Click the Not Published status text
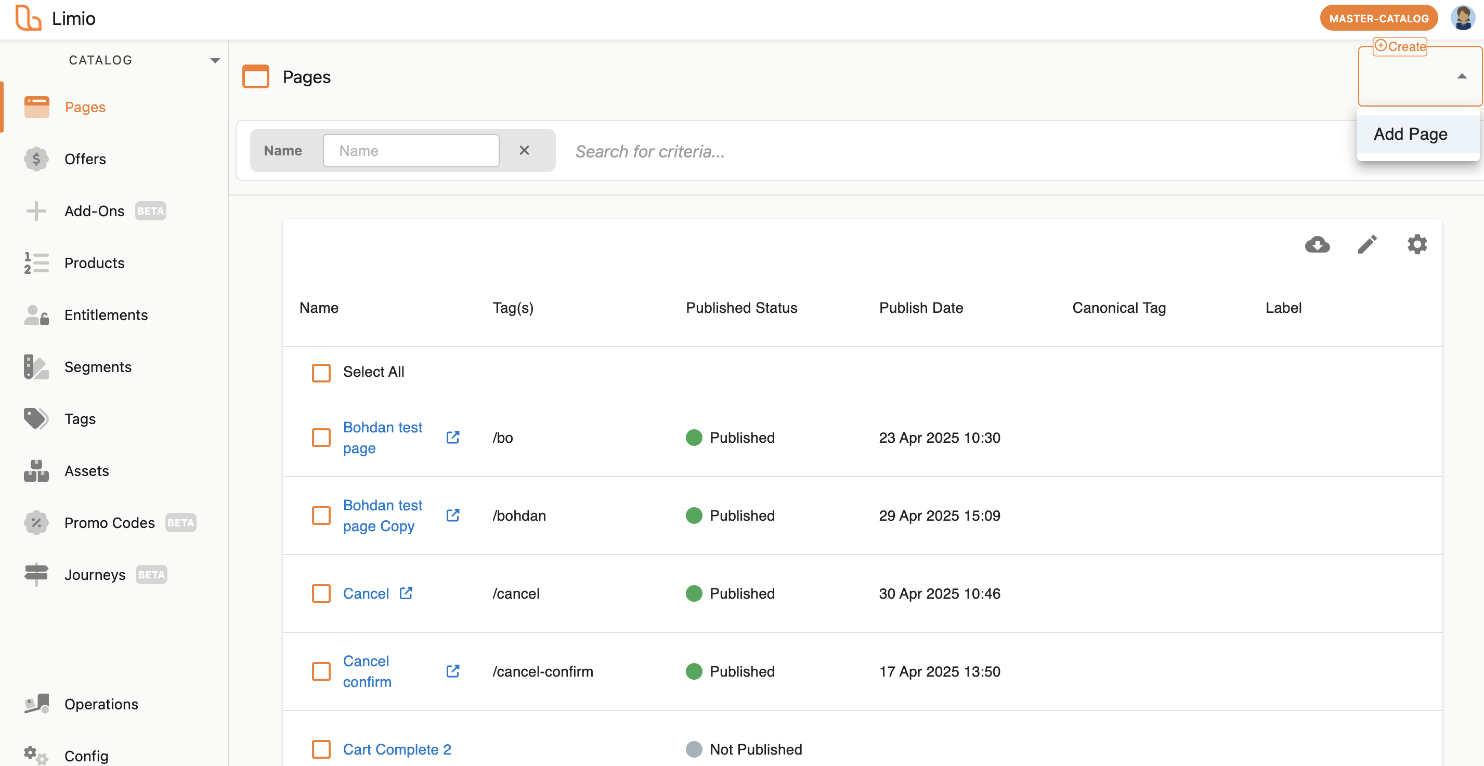Screen dimensions: 1484x766 [756, 749]
